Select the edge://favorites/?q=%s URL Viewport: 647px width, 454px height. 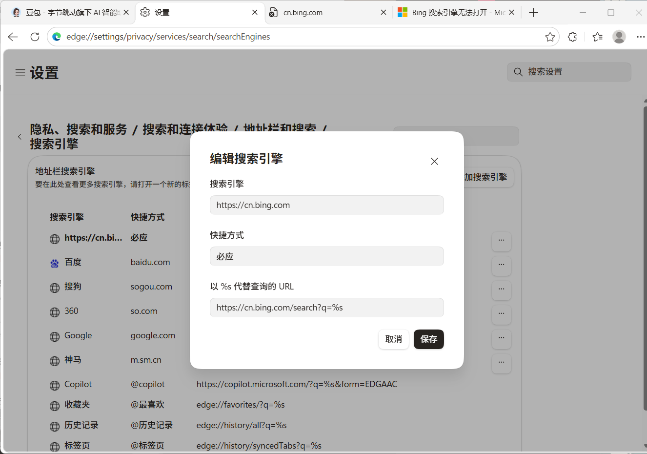click(x=241, y=405)
